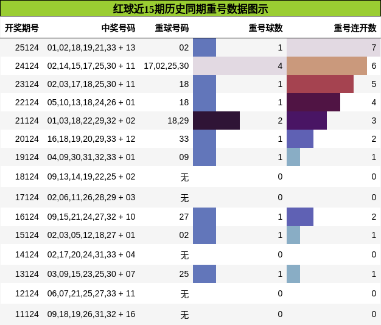Click the blue repeat-count bar for 25124
This screenshot has width=381, height=325.
point(204,47)
